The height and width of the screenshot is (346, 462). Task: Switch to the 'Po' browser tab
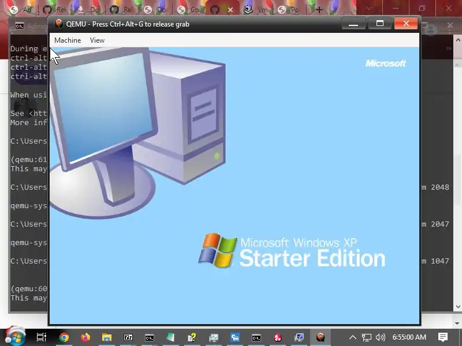(x=289, y=10)
